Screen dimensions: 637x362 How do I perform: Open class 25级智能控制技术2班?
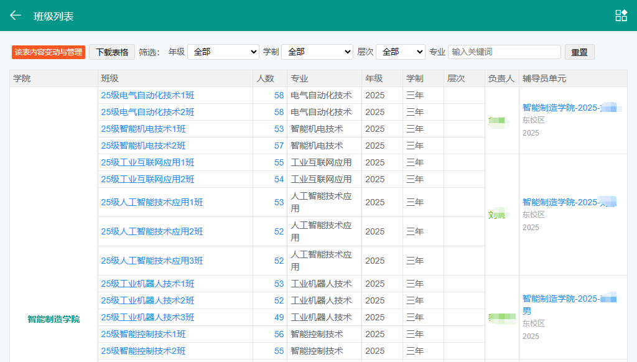point(143,351)
